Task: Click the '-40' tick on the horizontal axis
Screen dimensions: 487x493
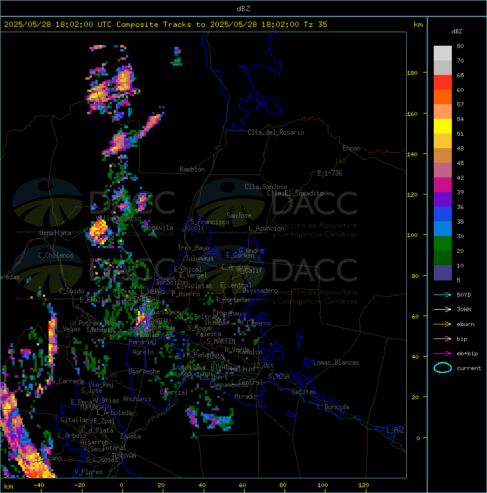Action: tap(39, 485)
